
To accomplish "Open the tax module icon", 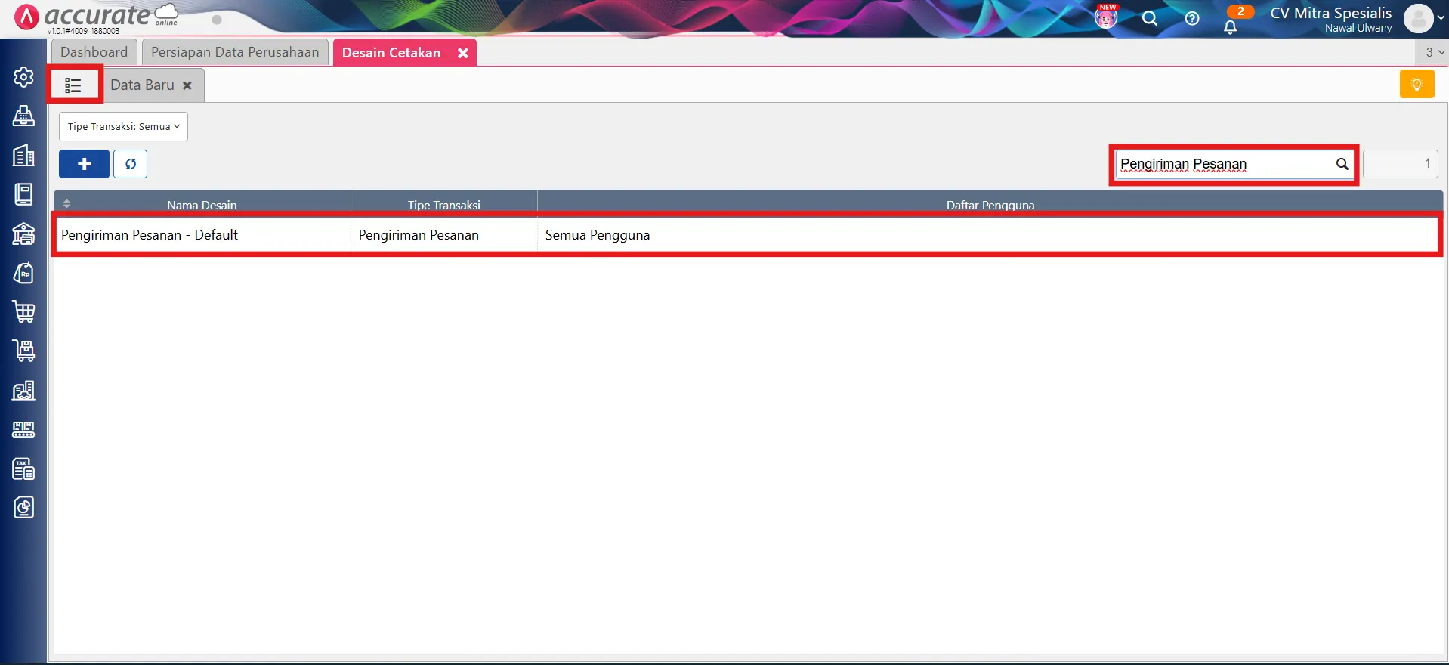I will pyautogui.click(x=23, y=469).
